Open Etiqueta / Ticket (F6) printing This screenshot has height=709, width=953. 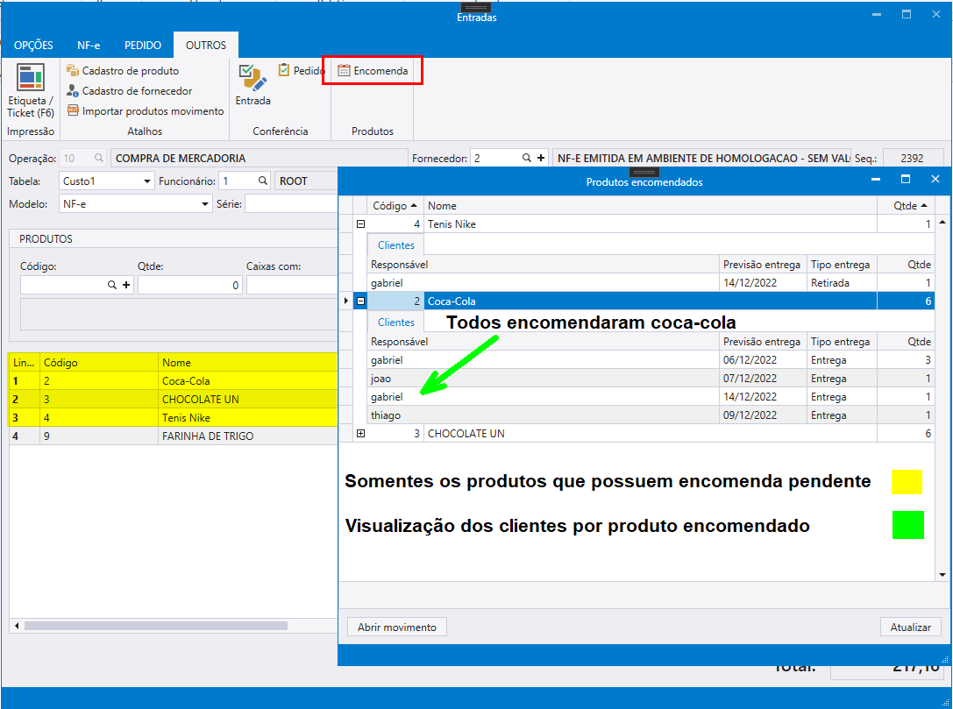point(31,91)
